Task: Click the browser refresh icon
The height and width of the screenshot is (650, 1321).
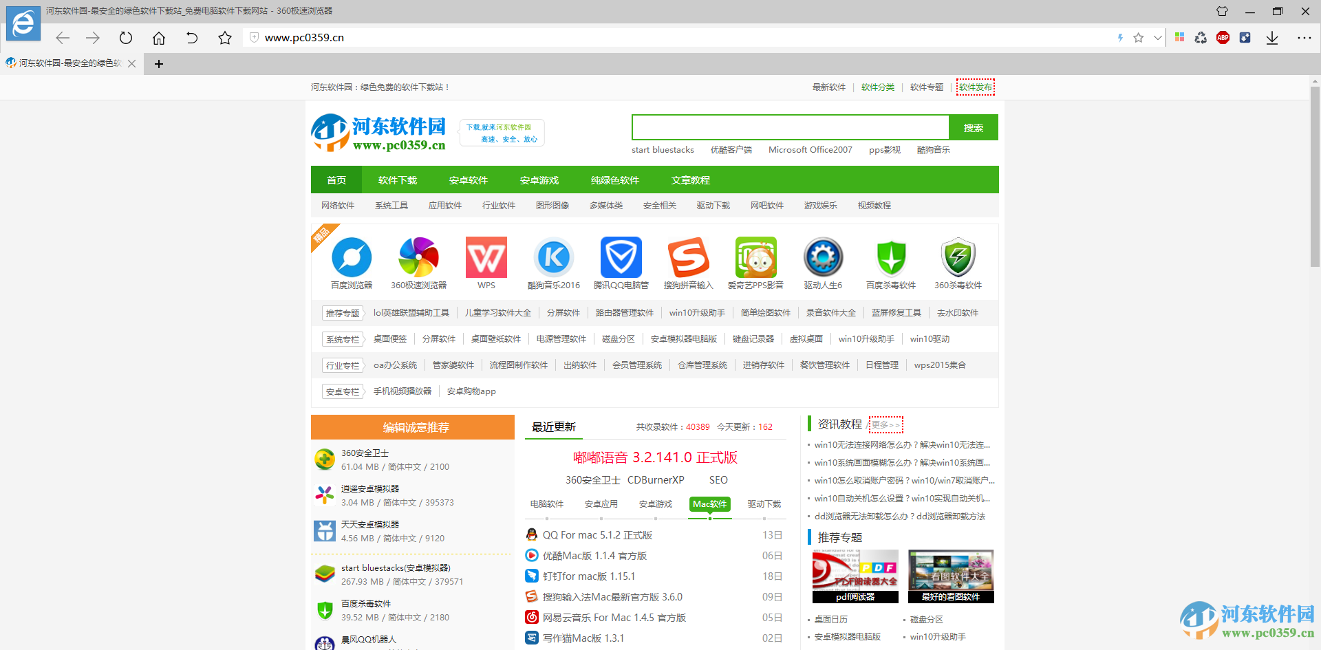Action: pyautogui.click(x=125, y=38)
